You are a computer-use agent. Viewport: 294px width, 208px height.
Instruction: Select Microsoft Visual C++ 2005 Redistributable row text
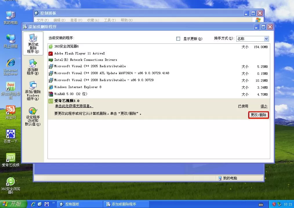pos(90,66)
